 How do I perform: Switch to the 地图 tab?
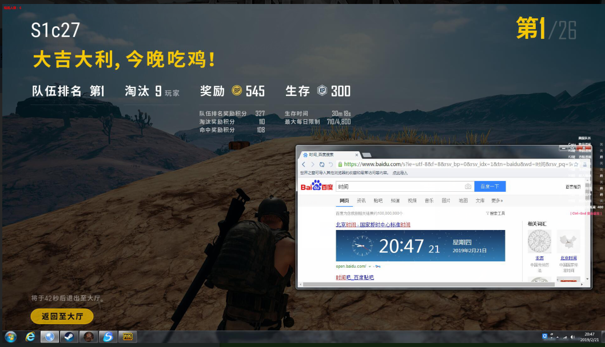(x=463, y=201)
